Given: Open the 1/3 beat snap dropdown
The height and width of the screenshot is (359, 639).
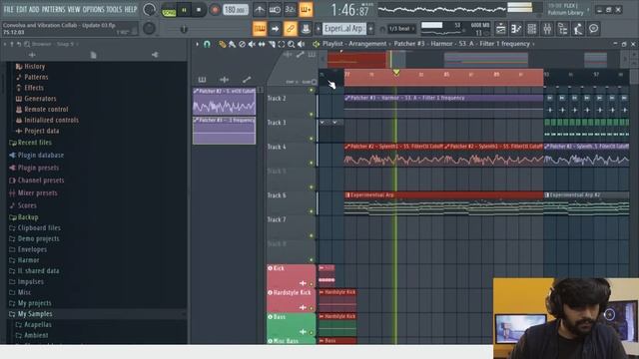Looking at the screenshot, I should (401, 29).
